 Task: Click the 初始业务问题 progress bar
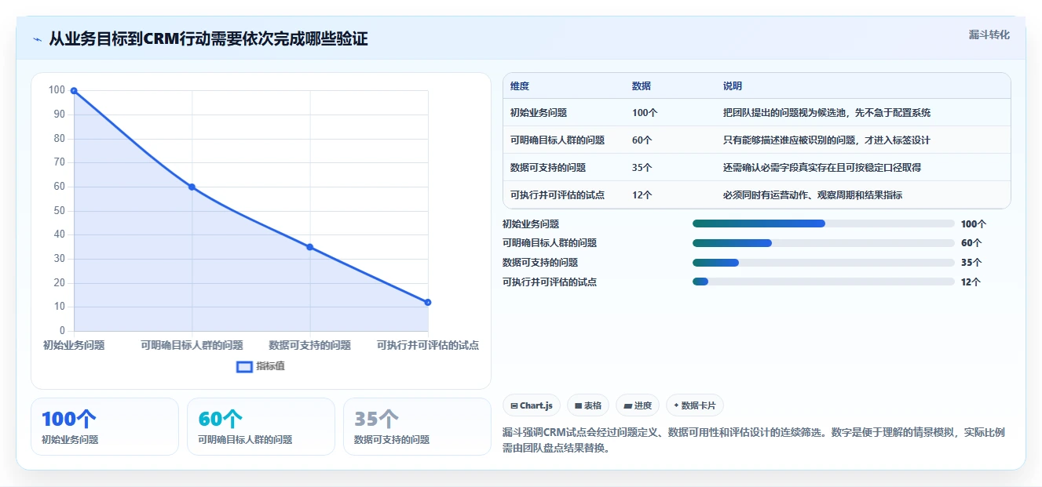point(823,224)
